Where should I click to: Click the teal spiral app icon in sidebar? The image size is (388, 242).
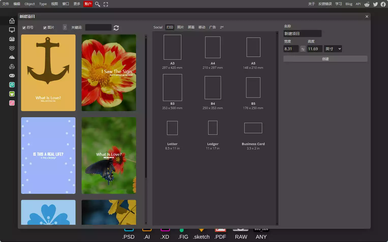click(12, 85)
